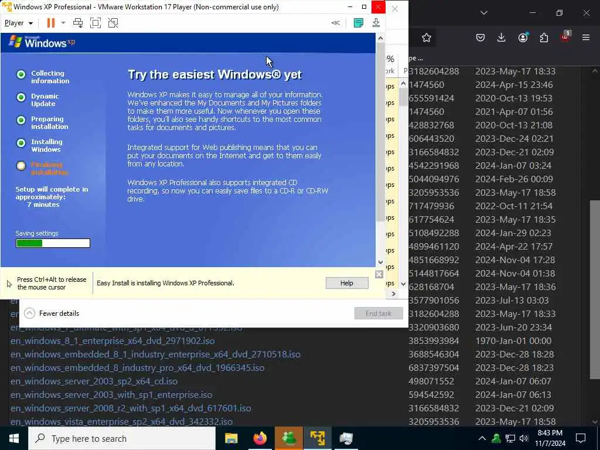
Task: Collapse Task Manager with Fewer details
Action: (52, 313)
